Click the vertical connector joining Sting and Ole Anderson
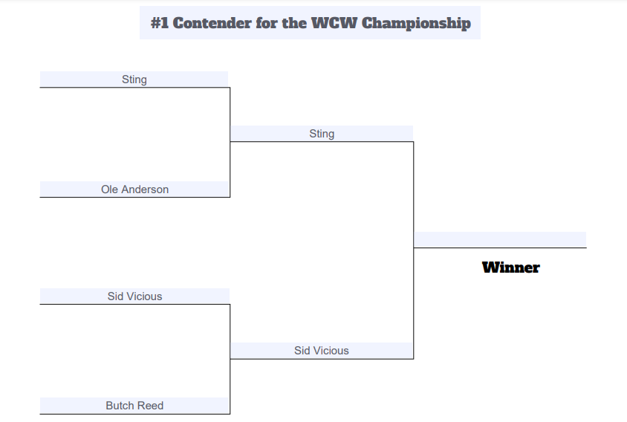The height and width of the screenshot is (422, 627). tap(230, 143)
